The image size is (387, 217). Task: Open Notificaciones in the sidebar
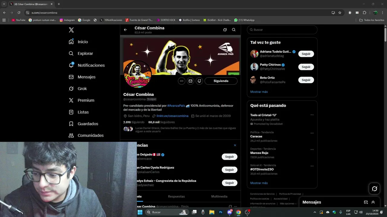pyautogui.click(x=87, y=65)
